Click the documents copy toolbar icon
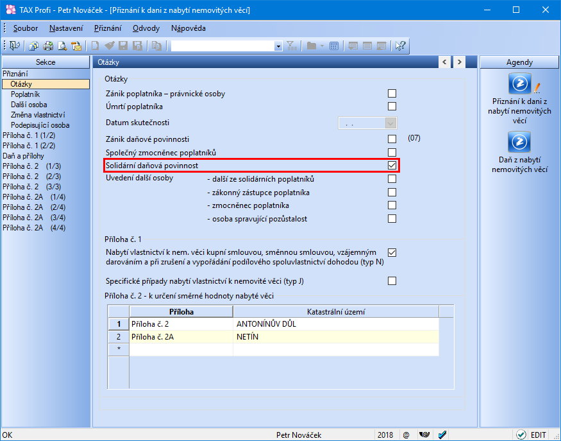Viewport: 561px width, 441px height. click(x=34, y=46)
